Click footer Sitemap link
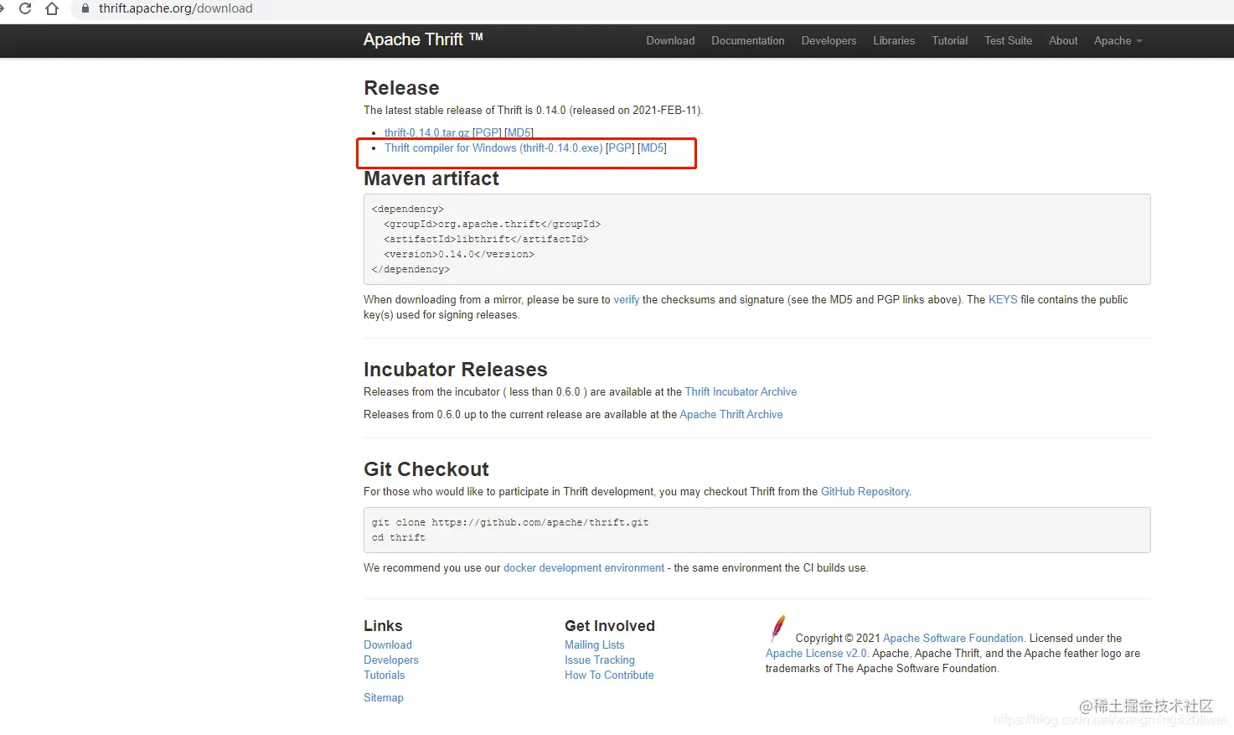The width and height of the screenshot is (1234, 735). 384,697
